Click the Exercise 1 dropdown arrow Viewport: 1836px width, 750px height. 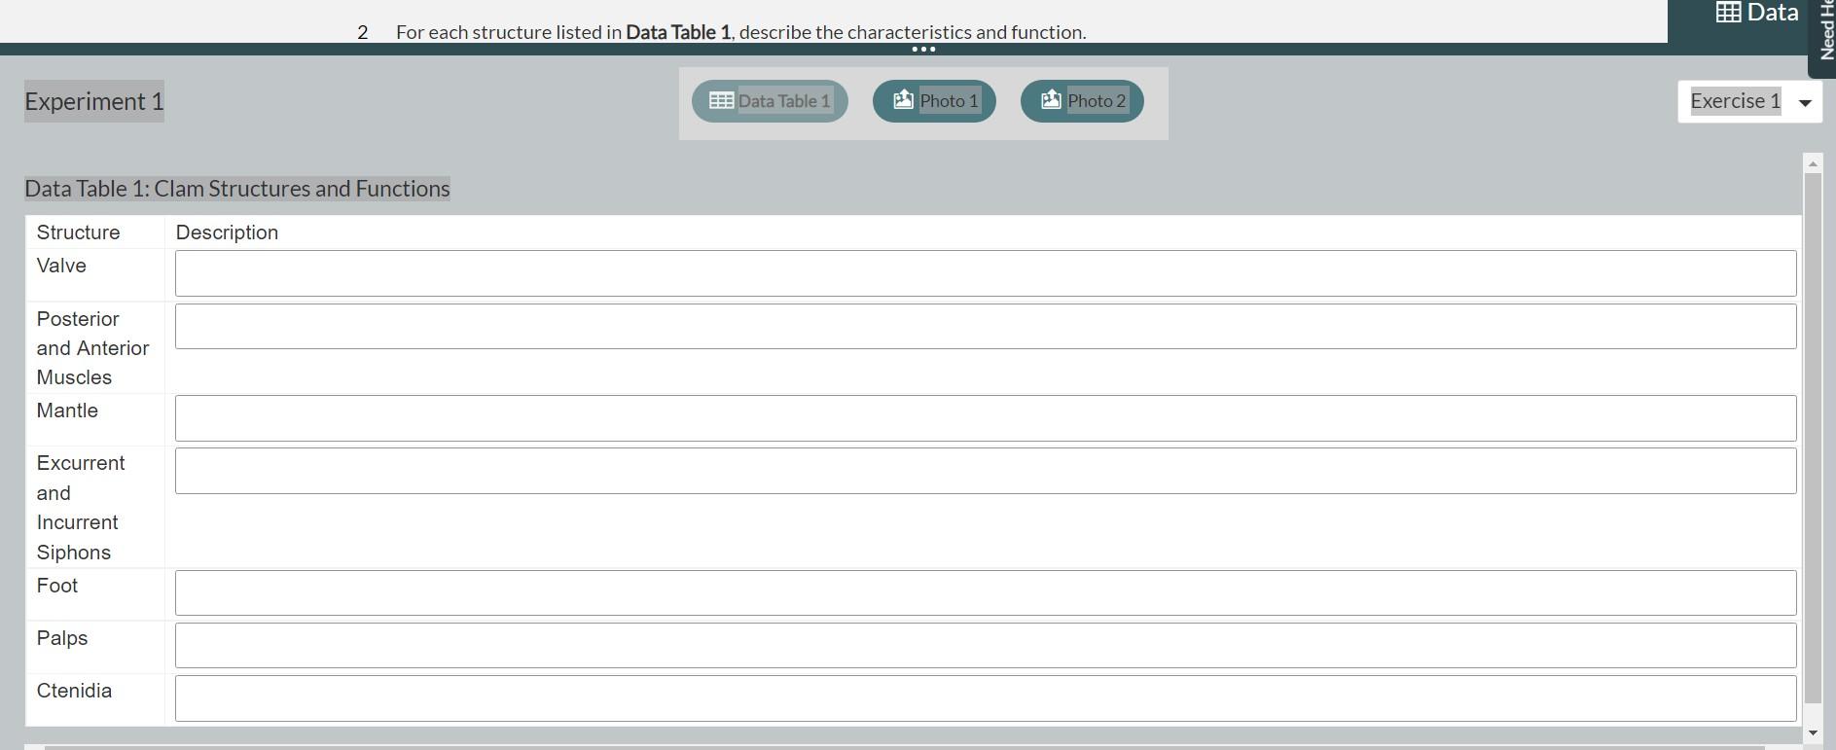[x=1805, y=103]
